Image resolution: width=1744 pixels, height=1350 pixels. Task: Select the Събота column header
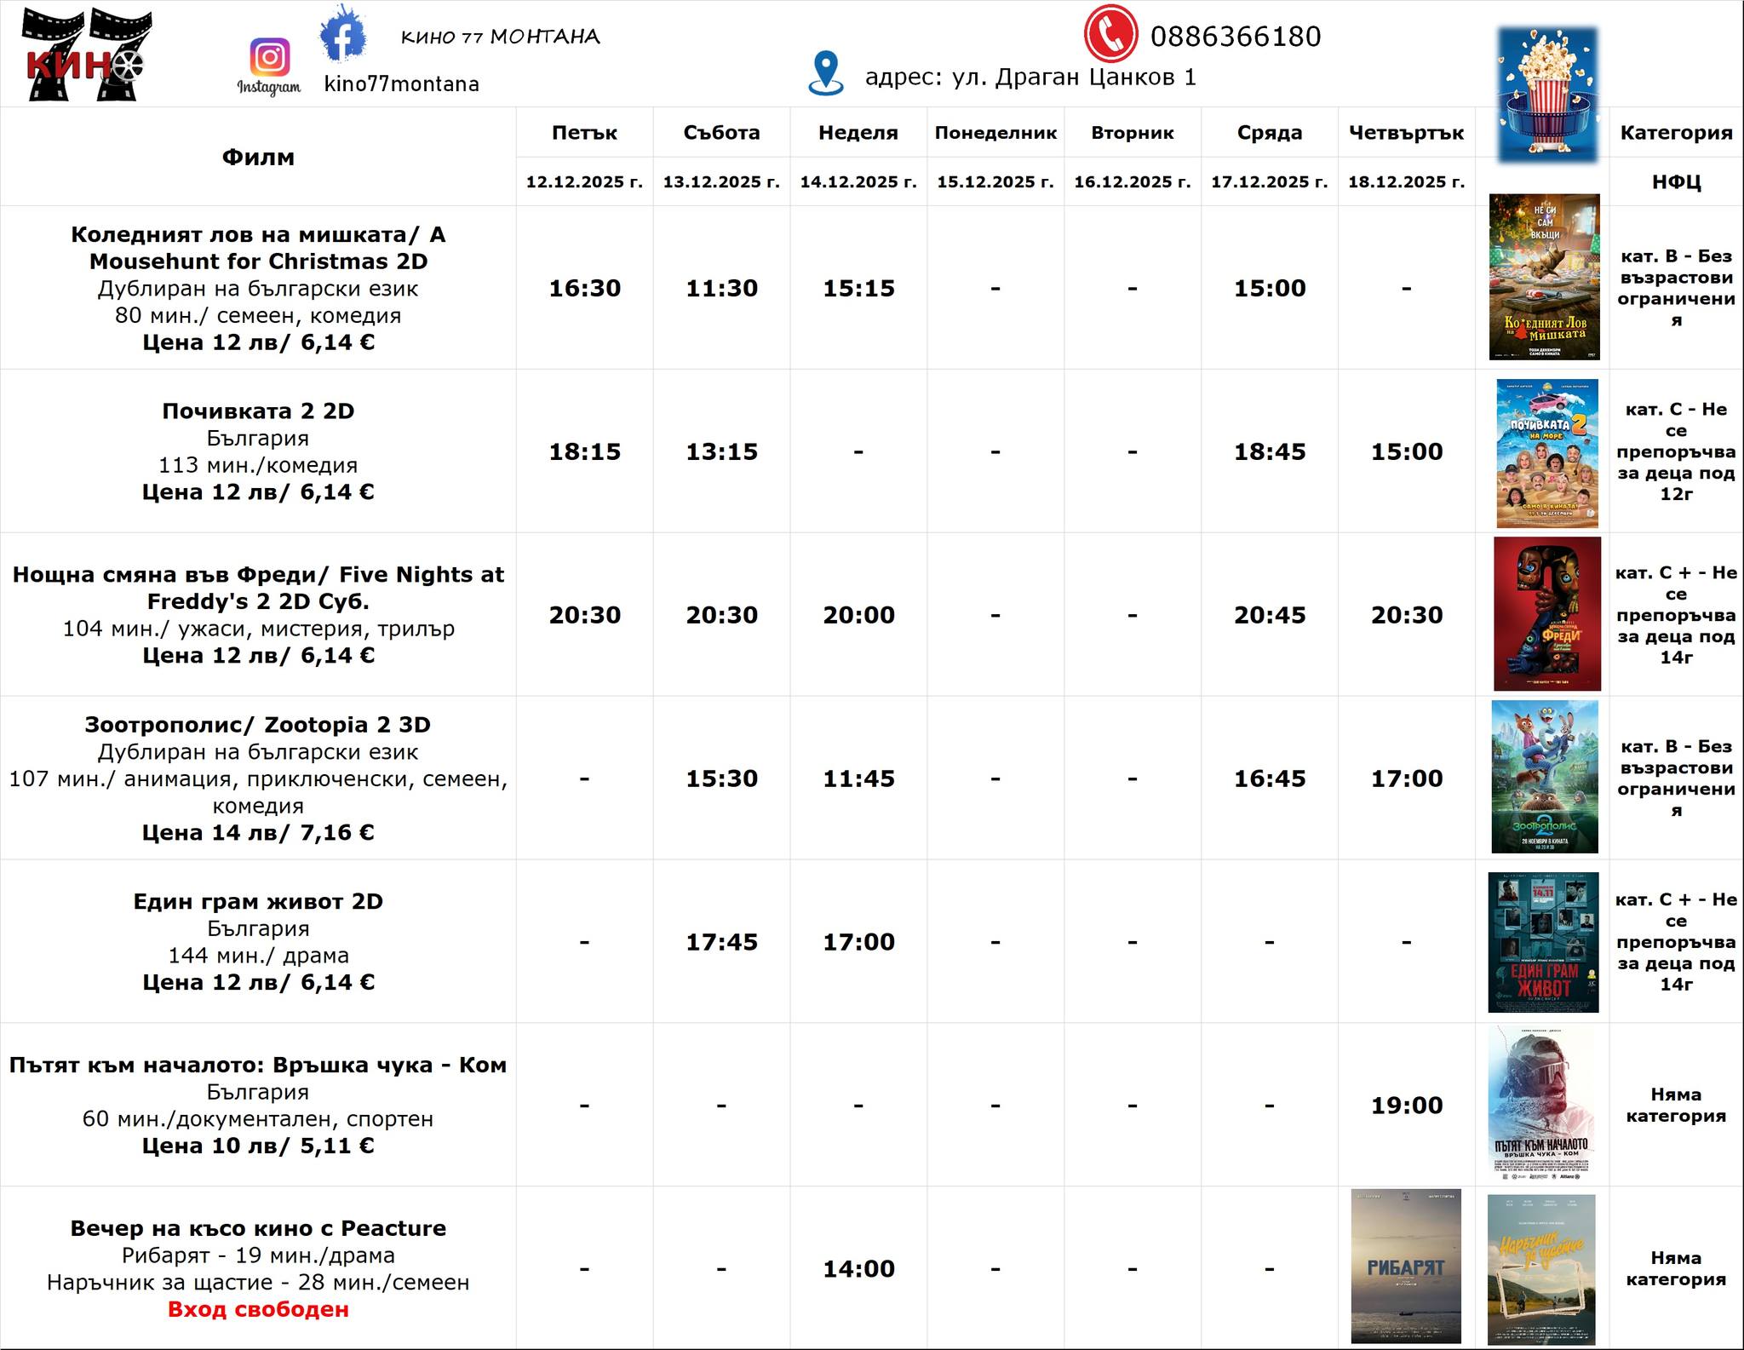point(721,133)
